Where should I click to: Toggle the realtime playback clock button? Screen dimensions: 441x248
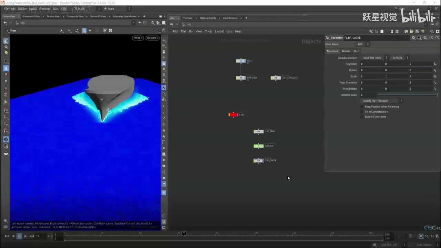(421, 236)
